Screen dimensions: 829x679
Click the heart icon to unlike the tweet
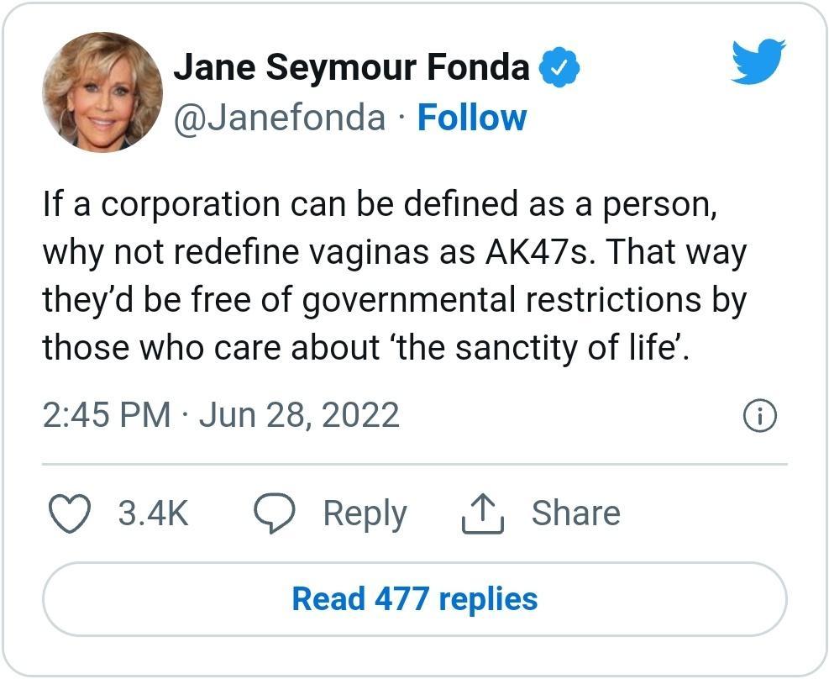(70, 513)
